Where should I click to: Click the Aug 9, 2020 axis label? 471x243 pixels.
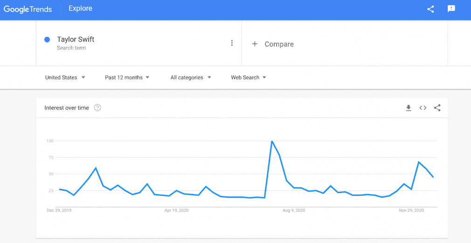(x=294, y=210)
